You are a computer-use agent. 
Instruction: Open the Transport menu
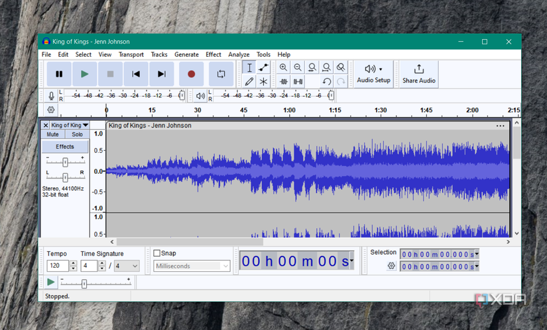(131, 55)
